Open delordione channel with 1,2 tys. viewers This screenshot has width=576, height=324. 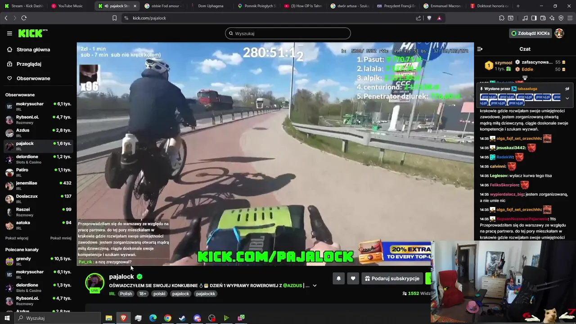click(x=38, y=159)
